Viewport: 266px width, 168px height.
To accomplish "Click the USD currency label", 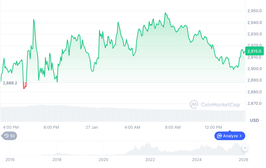I will pos(254,120).
